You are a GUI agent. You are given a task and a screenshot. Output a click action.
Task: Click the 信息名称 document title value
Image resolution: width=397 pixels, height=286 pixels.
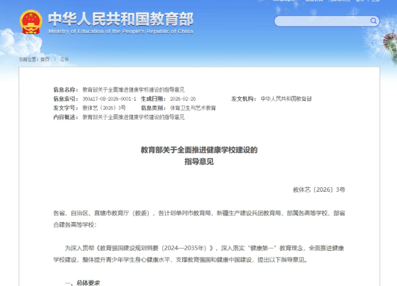133,89
